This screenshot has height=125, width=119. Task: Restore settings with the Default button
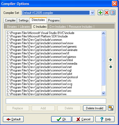pyautogui.click(x=13, y=119)
